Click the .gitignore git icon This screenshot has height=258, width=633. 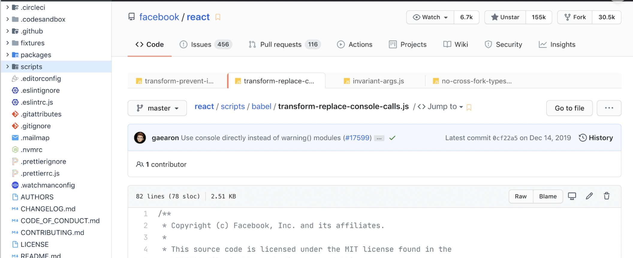15,126
